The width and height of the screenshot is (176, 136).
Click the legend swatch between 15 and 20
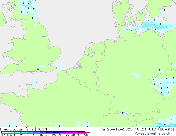43,132
